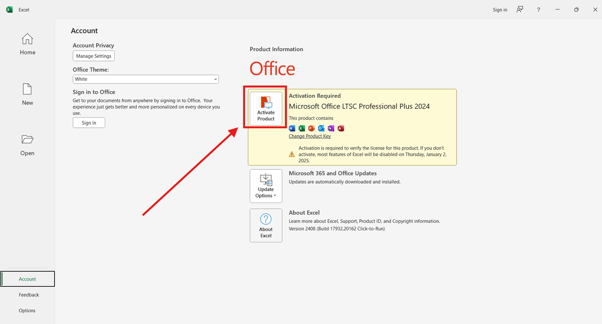Open the New workbook page
The image size is (602, 324).
[27, 95]
